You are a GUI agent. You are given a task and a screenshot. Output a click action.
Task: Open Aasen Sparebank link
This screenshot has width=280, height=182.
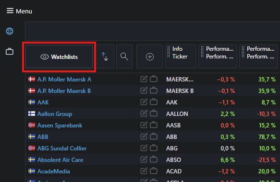(60, 125)
